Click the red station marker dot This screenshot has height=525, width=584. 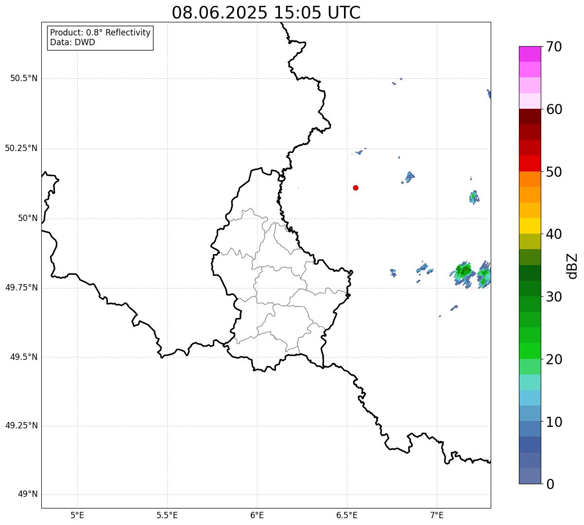tap(356, 187)
